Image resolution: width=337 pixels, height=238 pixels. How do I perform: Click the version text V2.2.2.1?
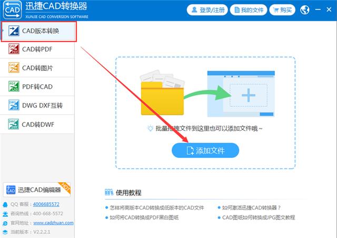(x=42, y=232)
